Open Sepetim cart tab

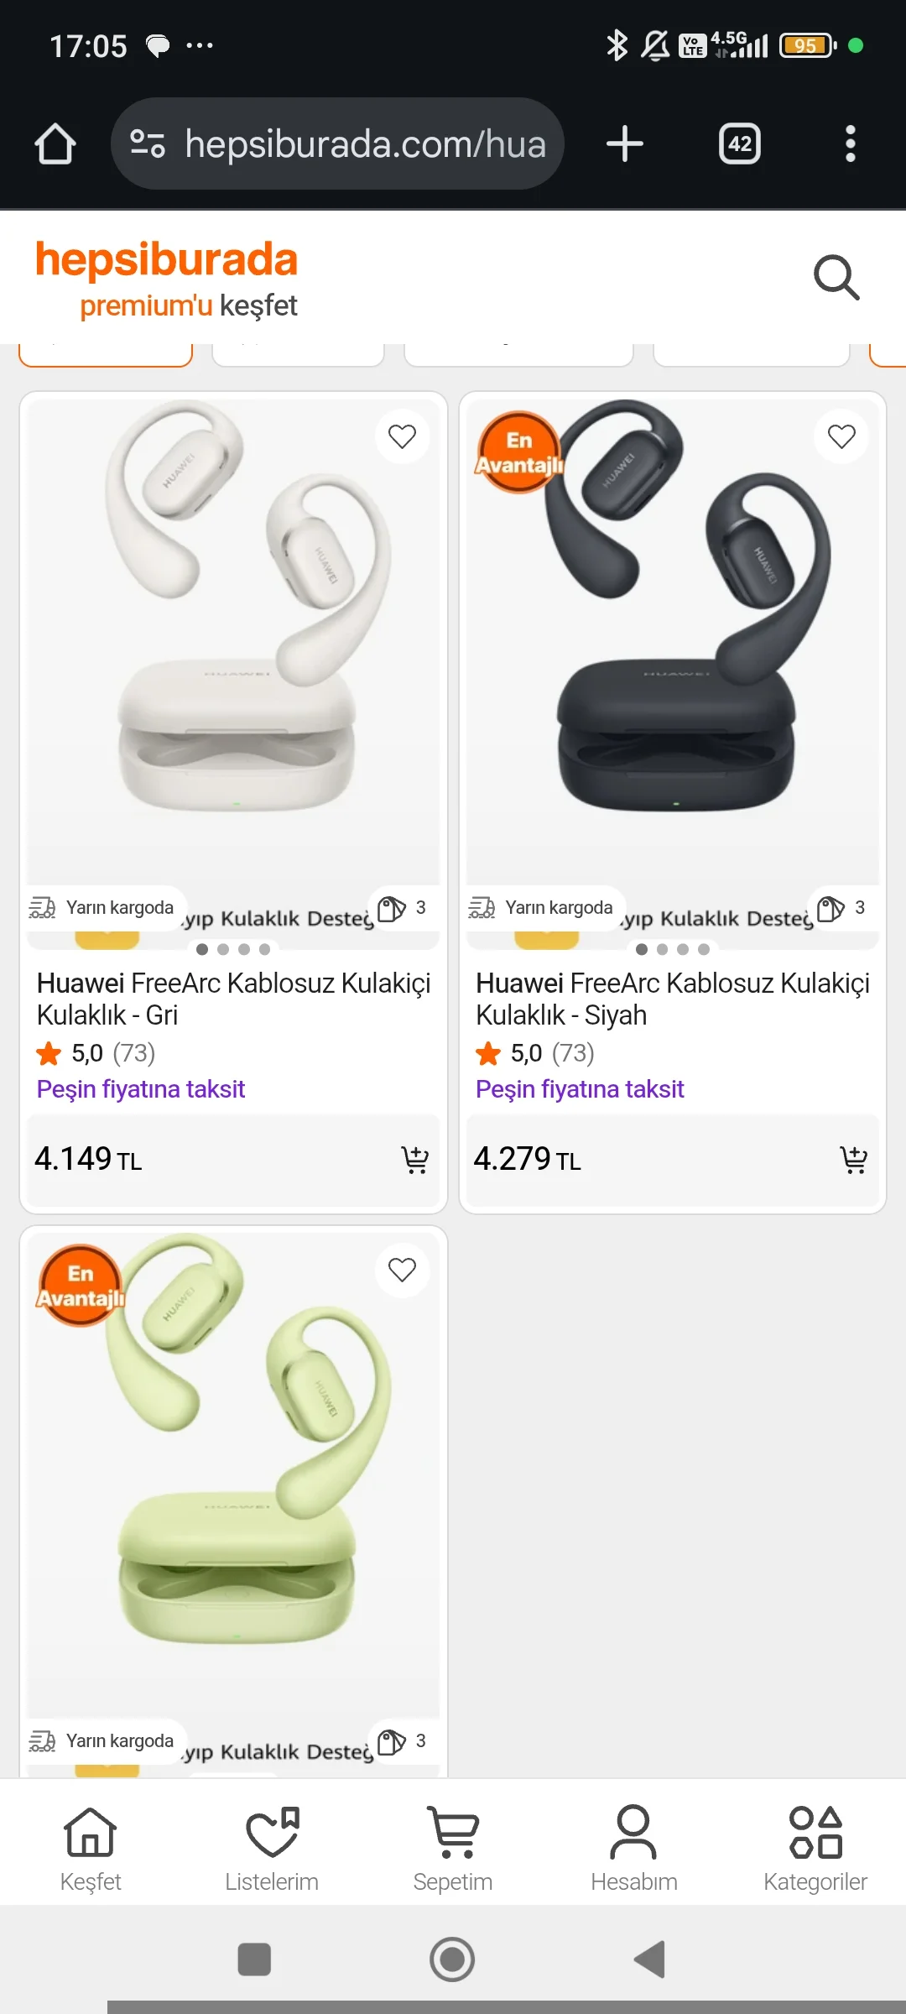click(x=453, y=1846)
